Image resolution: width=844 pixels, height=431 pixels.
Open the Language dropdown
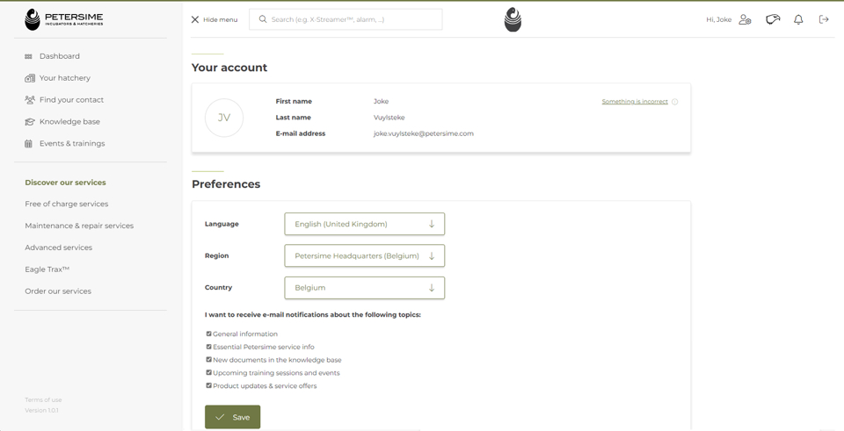coord(364,224)
